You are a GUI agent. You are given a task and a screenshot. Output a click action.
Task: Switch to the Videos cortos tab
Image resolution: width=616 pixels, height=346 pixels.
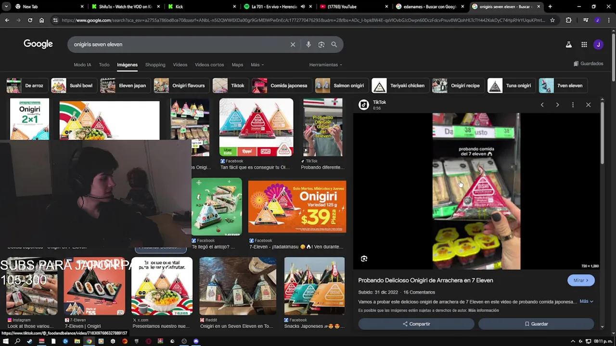pos(209,65)
